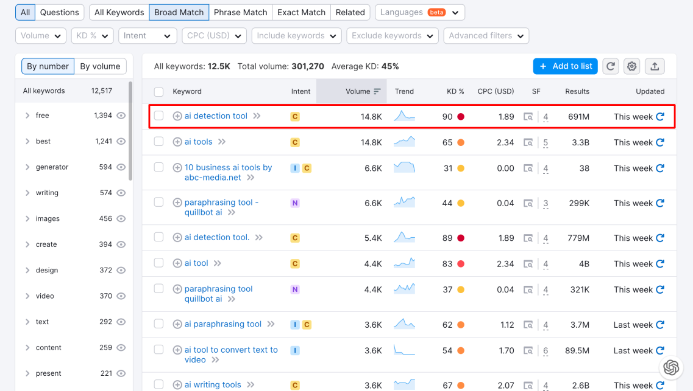The width and height of the screenshot is (693, 391).
Task: Click the Volume column sort icon
Action: click(x=377, y=92)
